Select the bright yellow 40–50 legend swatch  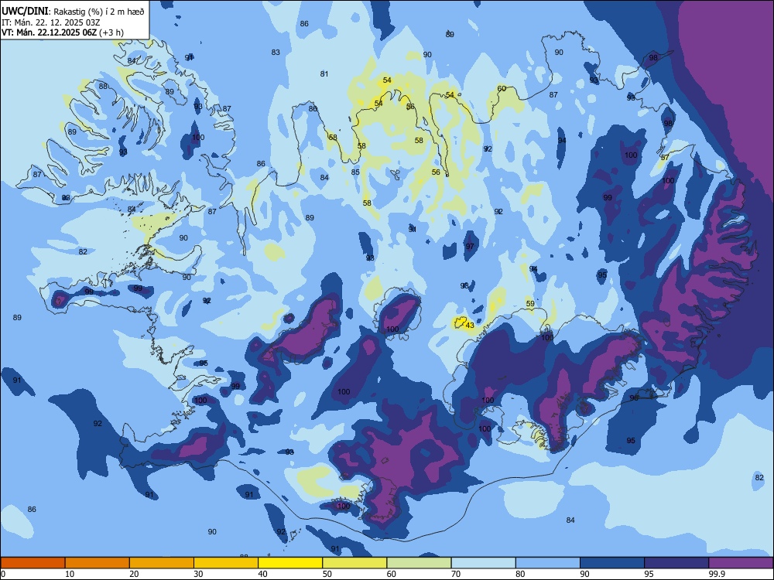point(290,563)
